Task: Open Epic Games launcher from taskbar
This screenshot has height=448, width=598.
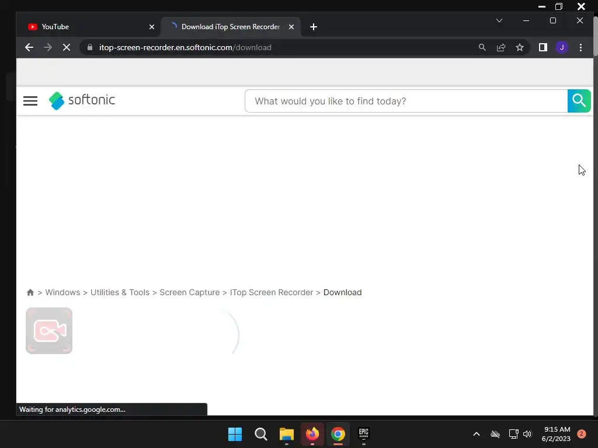Action: coord(364,433)
